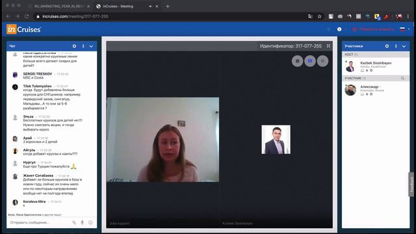This screenshot has width=416, height=234.
Task: Click the translate page icon
Action: (310, 16)
